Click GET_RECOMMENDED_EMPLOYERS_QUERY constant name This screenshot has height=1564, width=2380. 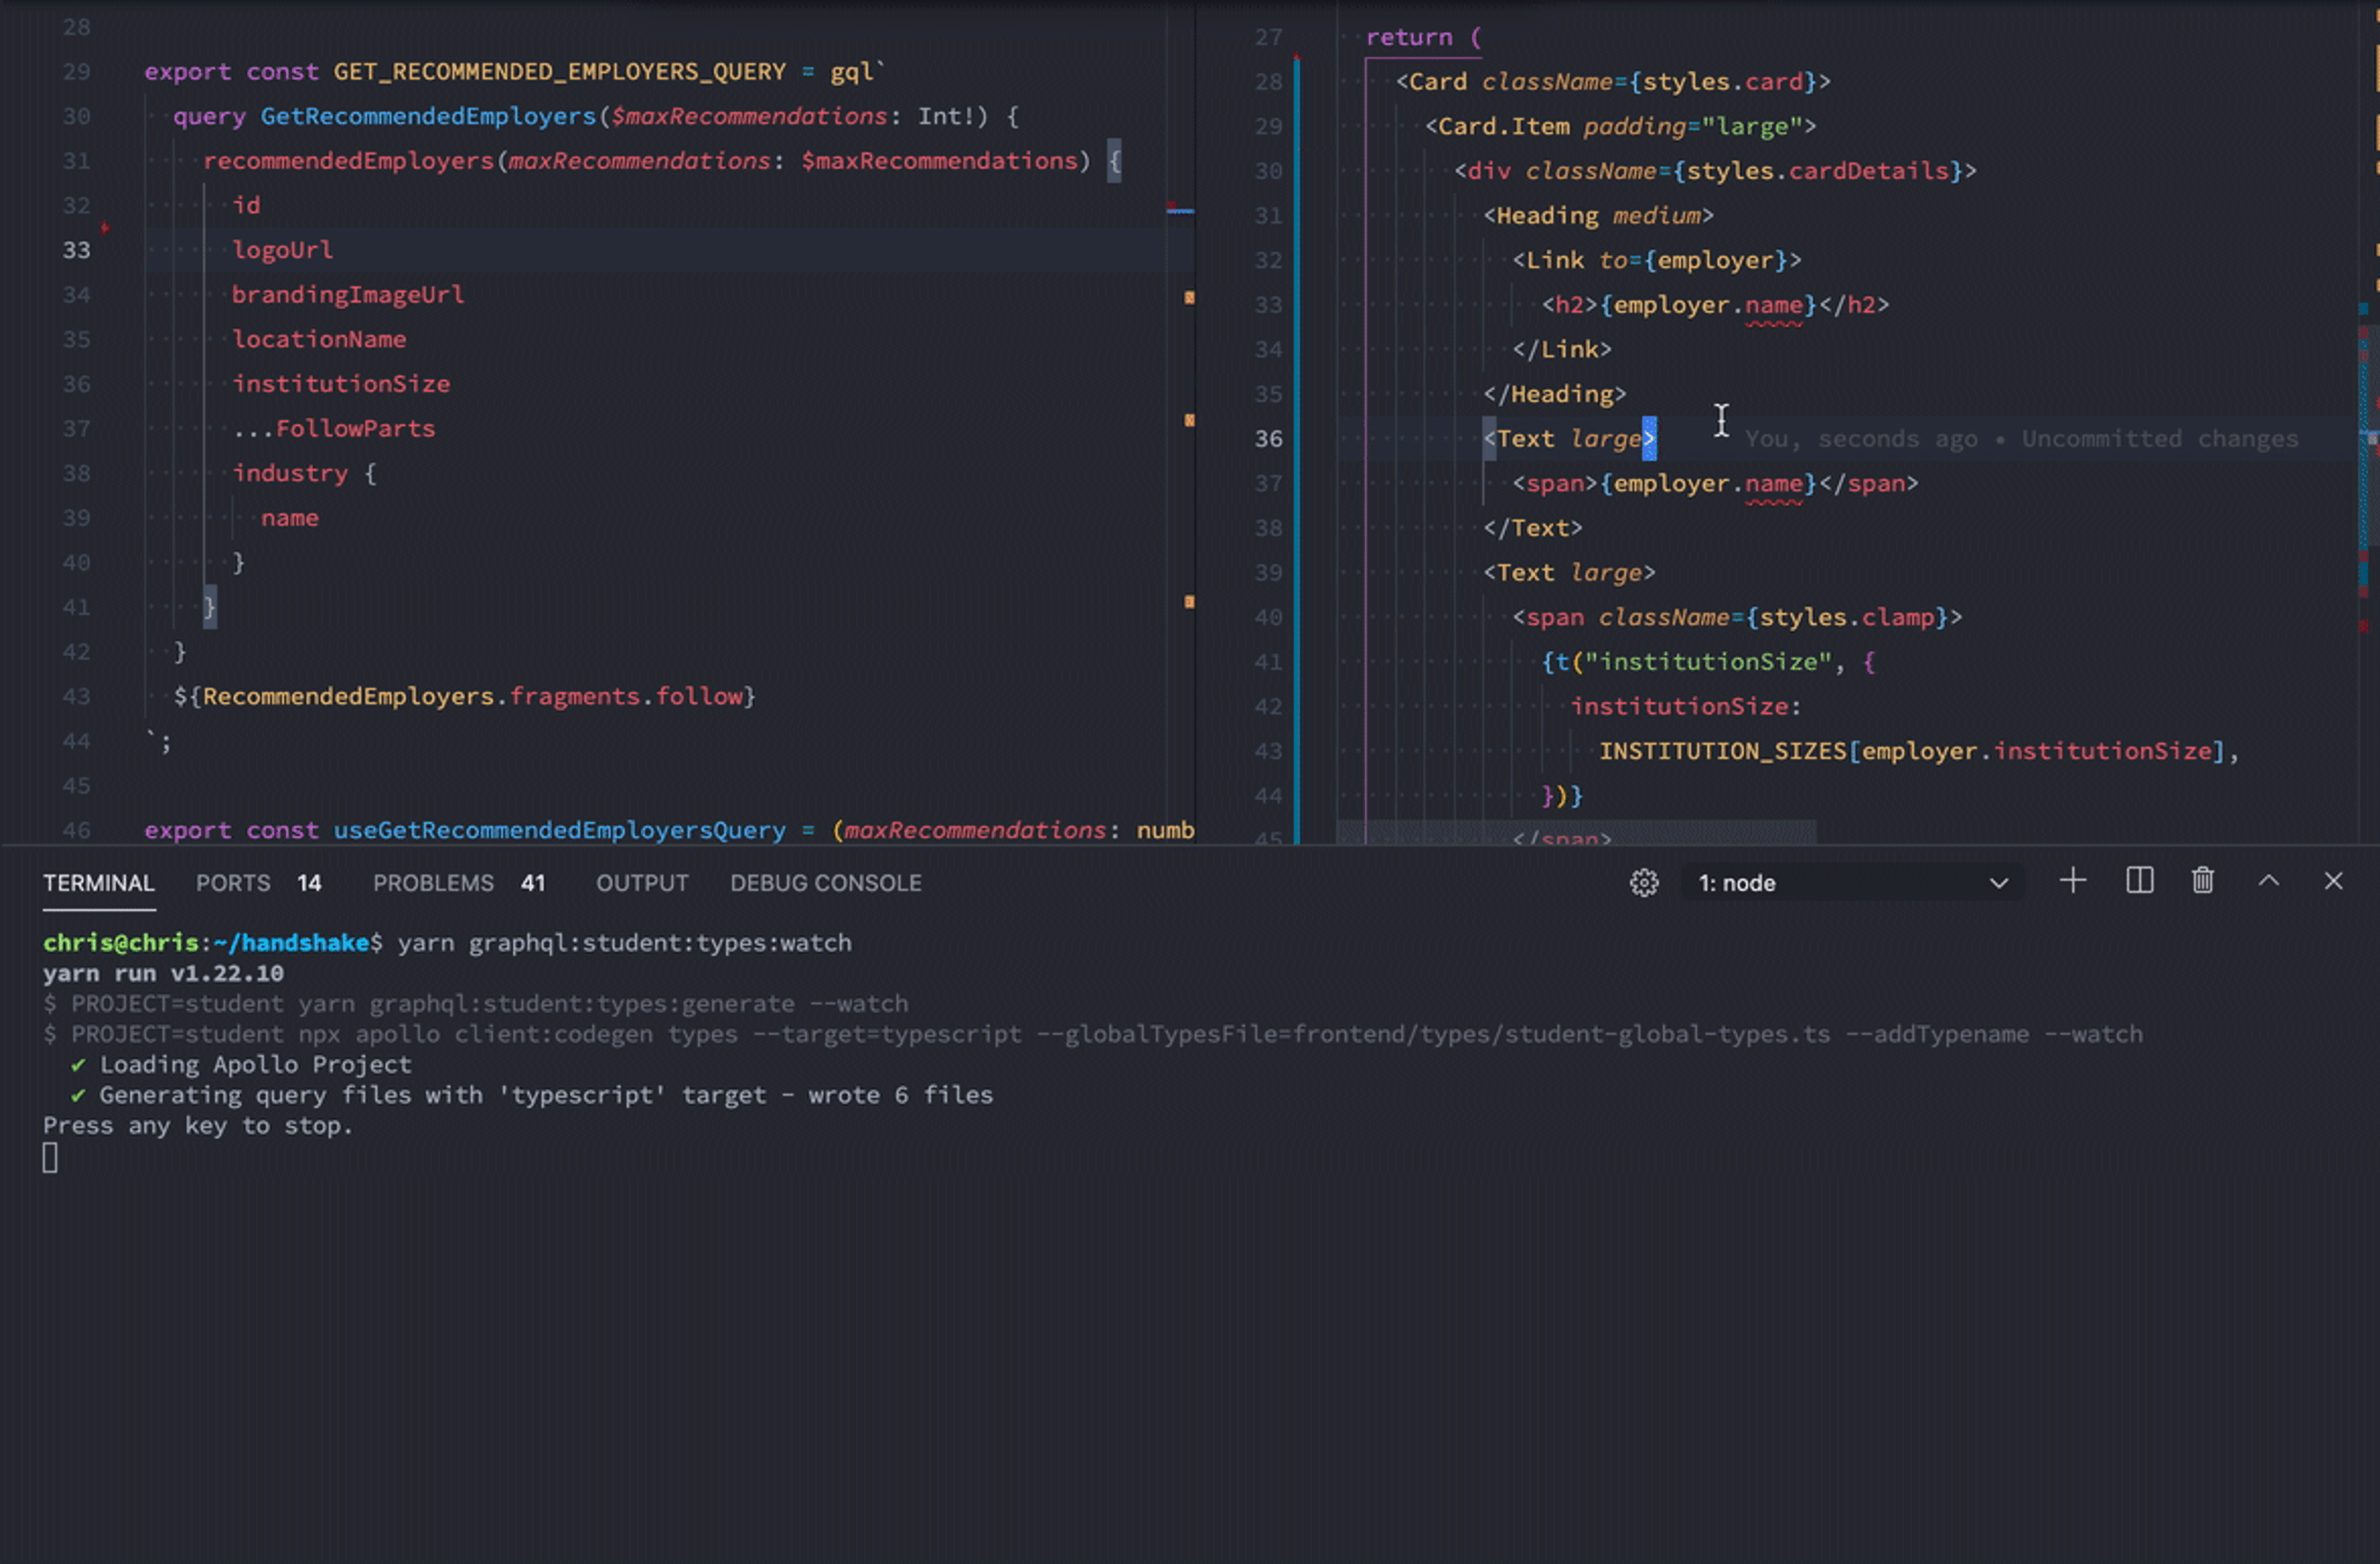[x=559, y=72]
